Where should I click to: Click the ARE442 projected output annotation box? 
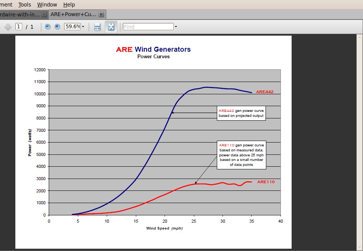click(x=241, y=113)
